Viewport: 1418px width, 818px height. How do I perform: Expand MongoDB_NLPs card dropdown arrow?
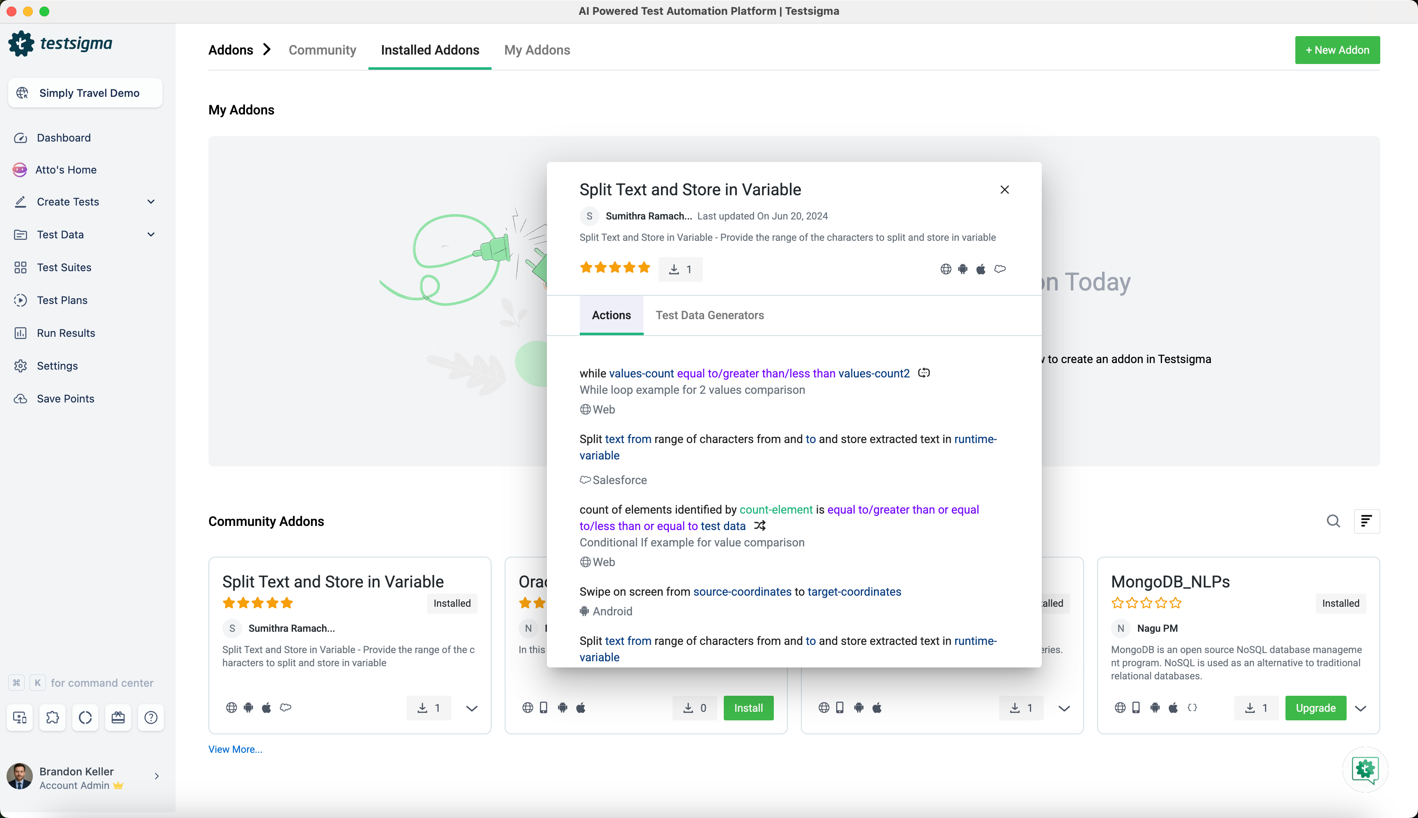click(x=1360, y=708)
